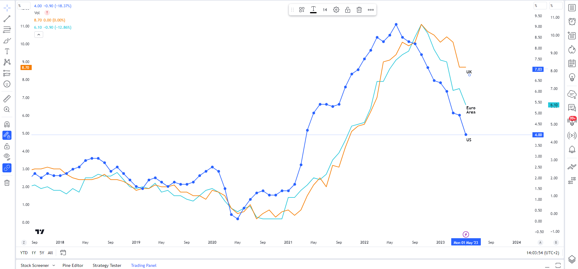Collapse the indicator legend chevron
578x269 pixels.
[x=39, y=35]
